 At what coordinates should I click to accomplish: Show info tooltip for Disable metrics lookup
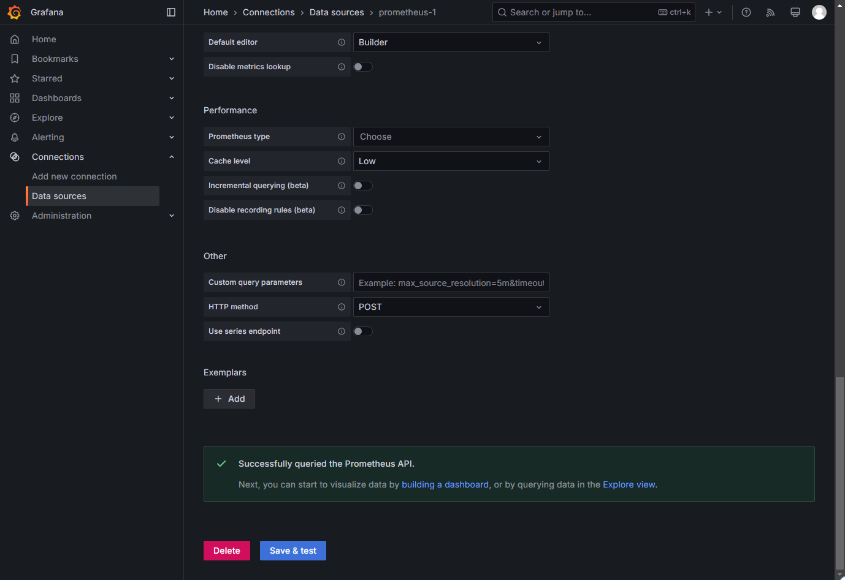coord(342,67)
